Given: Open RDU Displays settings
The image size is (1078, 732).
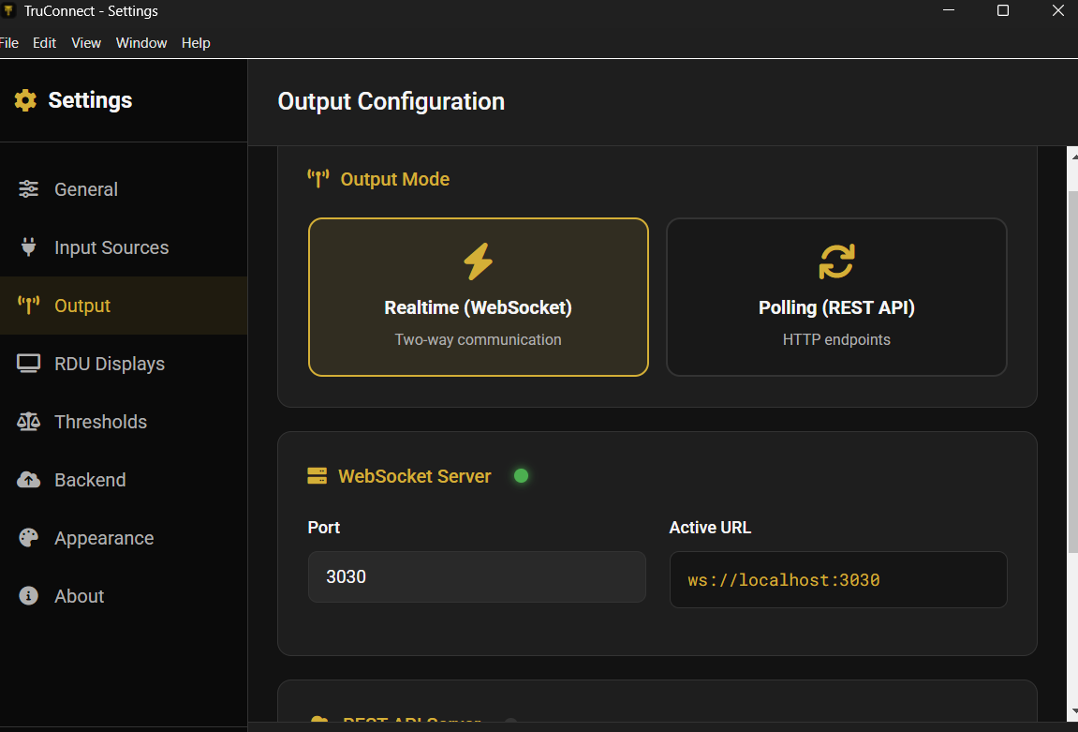Looking at the screenshot, I should pyautogui.click(x=124, y=364).
